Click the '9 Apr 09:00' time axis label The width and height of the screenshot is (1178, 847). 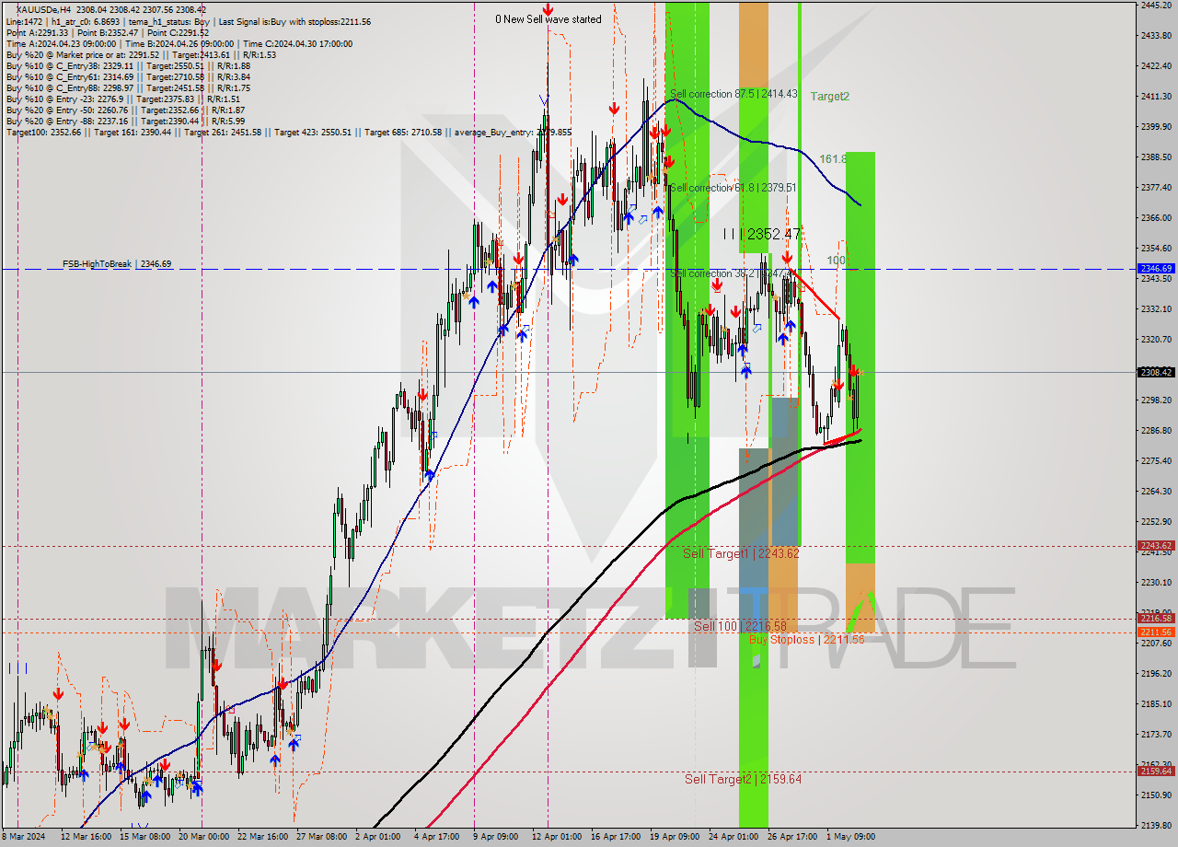pos(495,838)
